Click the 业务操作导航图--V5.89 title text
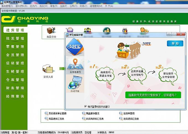Image resolution: width=188 pixels, height=134 pixels. point(13,11)
